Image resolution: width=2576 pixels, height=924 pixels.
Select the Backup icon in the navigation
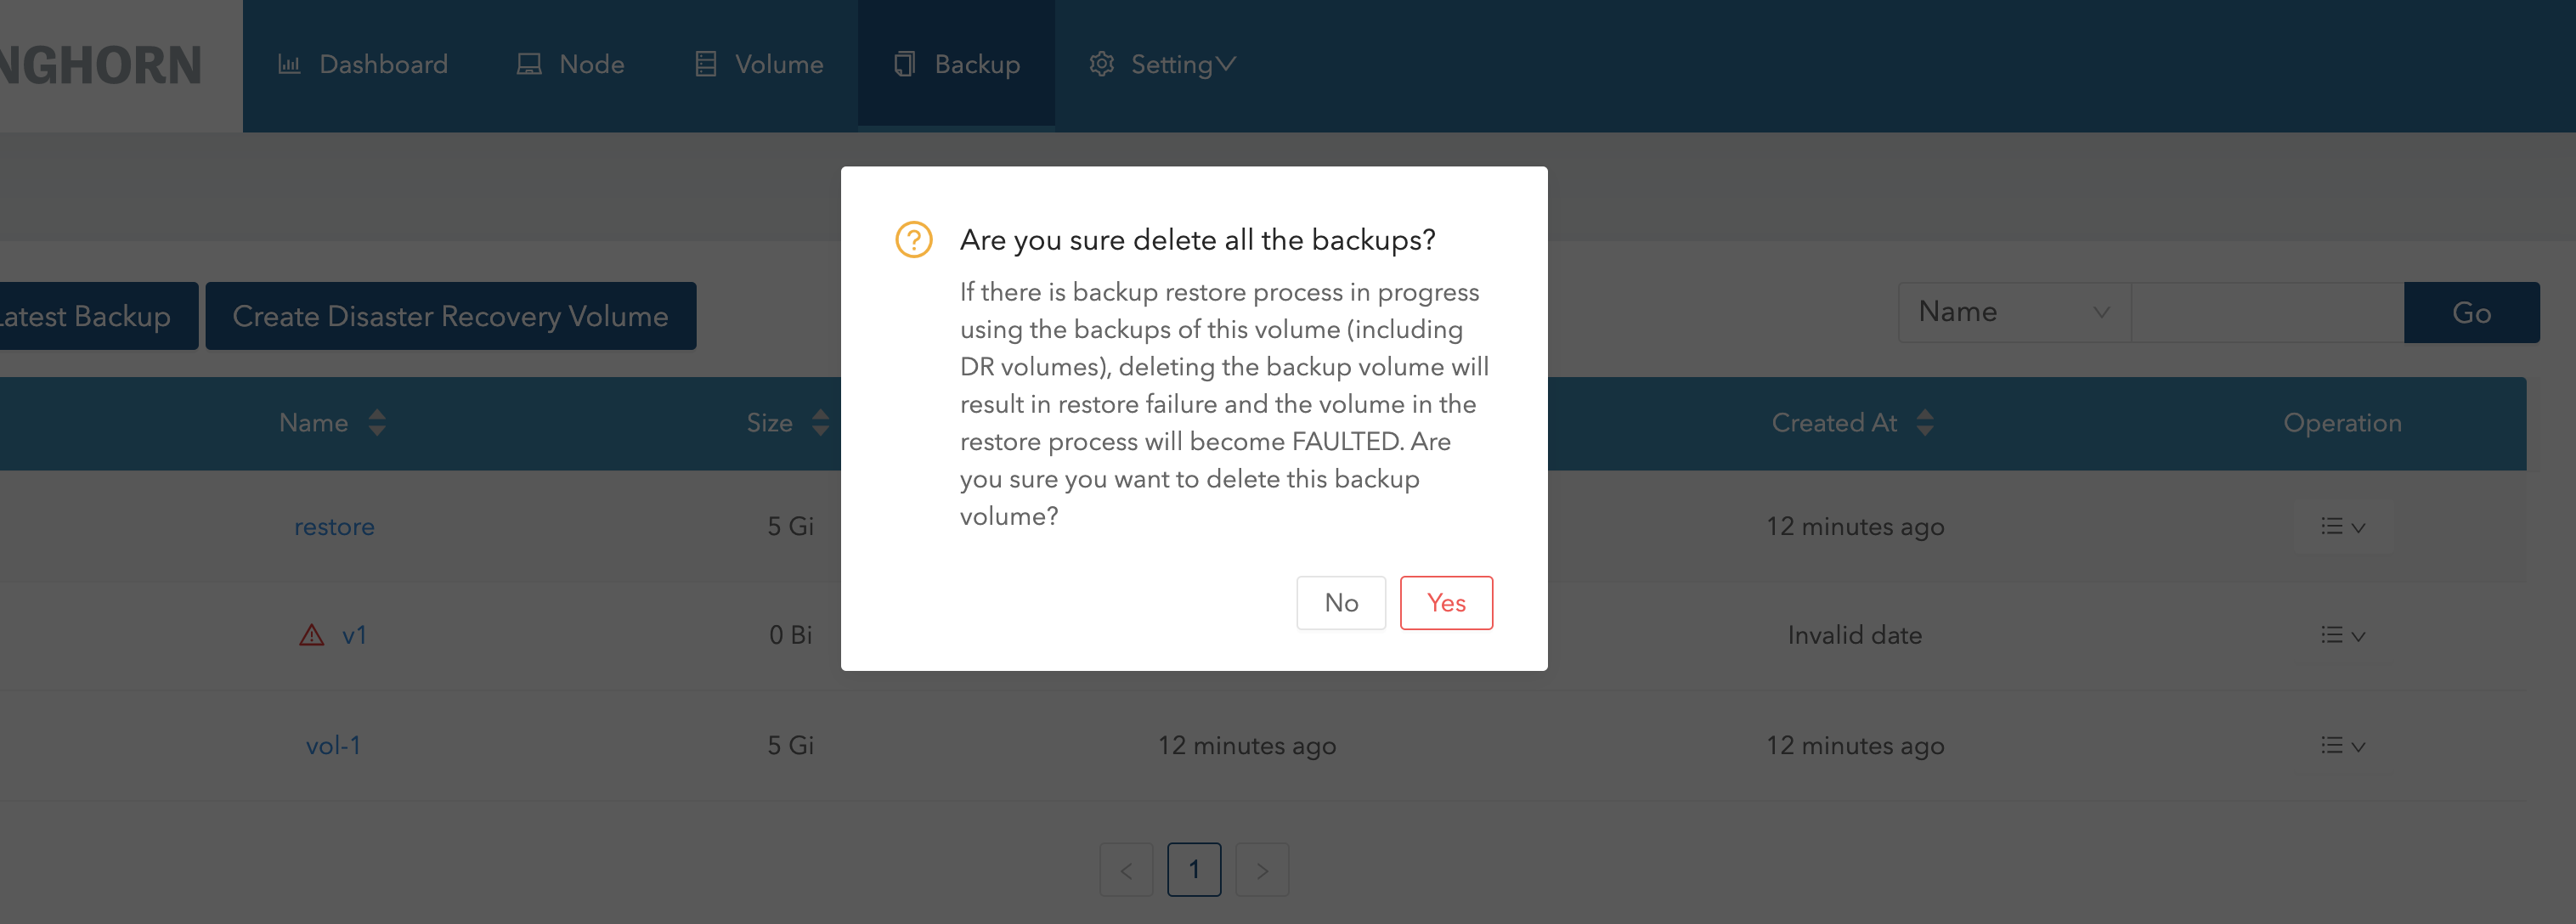[x=904, y=64]
